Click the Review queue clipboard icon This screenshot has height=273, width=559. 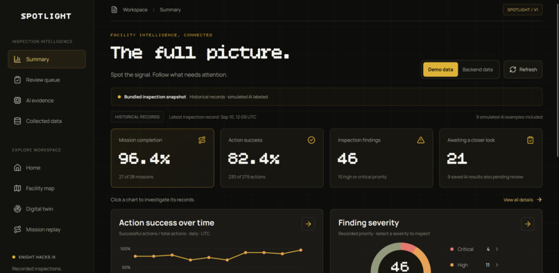tap(17, 80)
